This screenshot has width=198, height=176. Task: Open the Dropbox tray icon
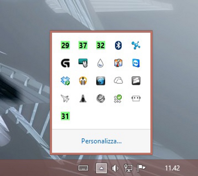pyautogui.click(x=65, y=81)
